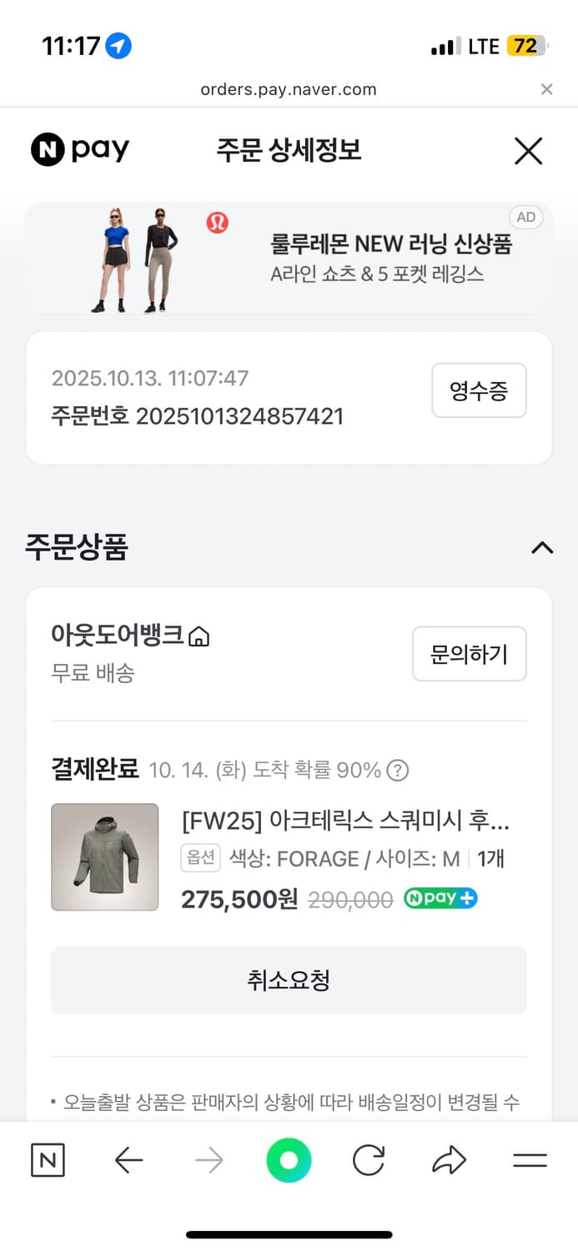This screenshot has height=1251, width=578.
Task: Open the Naver app home via N icon
Action: tap(48, 1159)
